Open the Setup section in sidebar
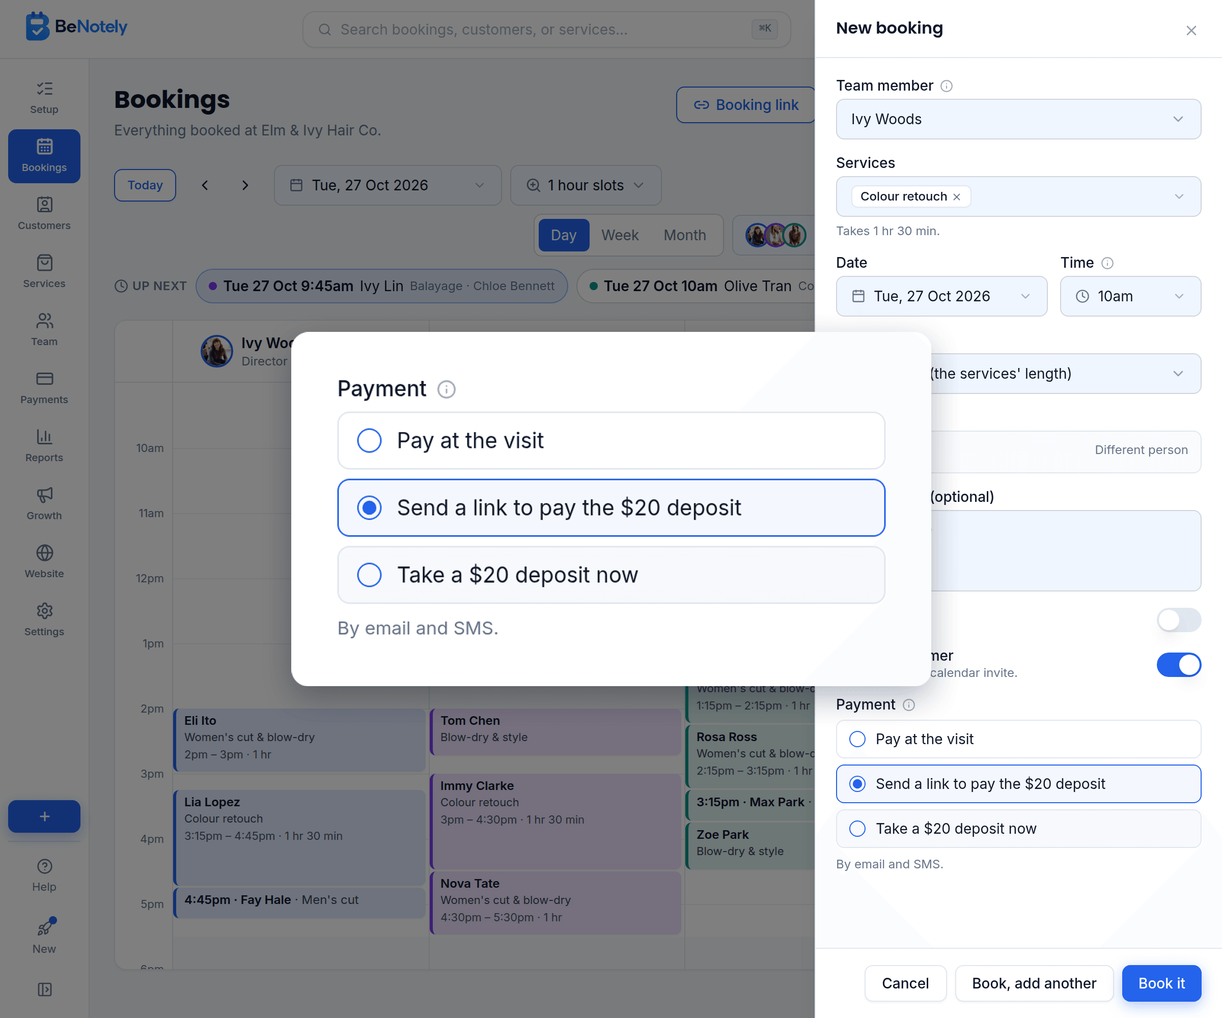The height and width of the screenshot is (1018, 1222). click(44, 98)
